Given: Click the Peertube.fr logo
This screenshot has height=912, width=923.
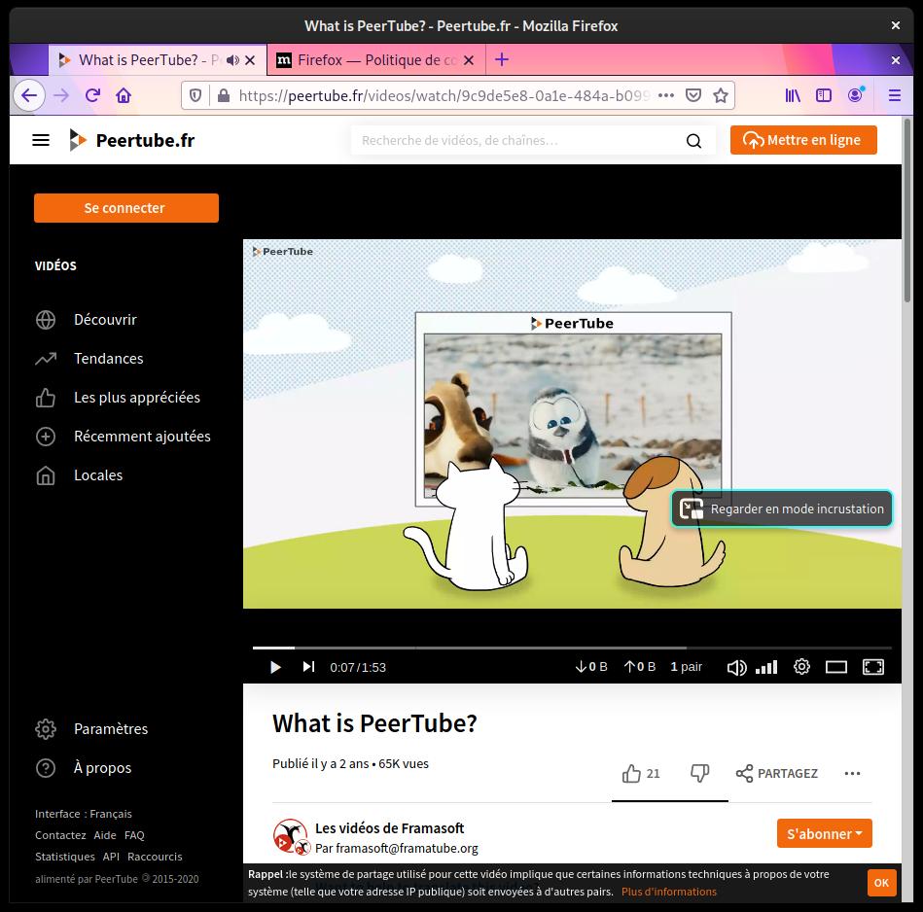Looking at the screenshot, I should tap(132, 140).
